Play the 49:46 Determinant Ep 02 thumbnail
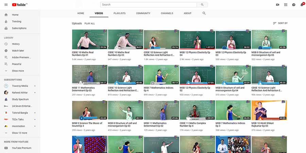Screen dimensions: 306x153 tap(161, 110)
